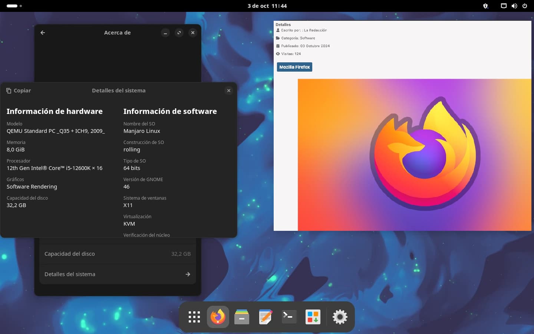Open Settings gear in the dock
This screenshot has height=334, width=534.
pyautogui.click(x=340, y=317)
